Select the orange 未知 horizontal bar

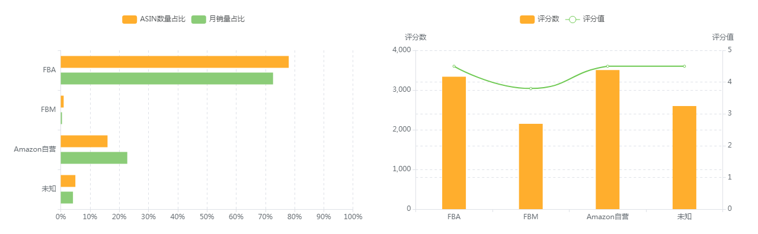pos(68,181)
